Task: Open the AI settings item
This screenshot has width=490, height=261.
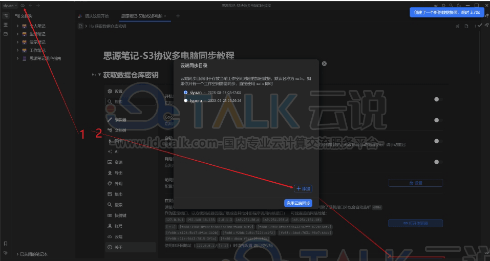Action: pos(131,151)
